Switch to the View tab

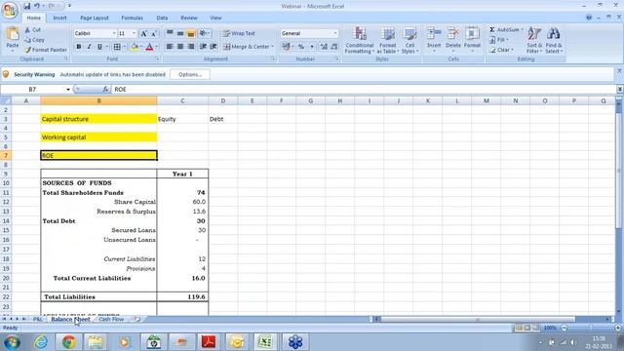(215, 18)
